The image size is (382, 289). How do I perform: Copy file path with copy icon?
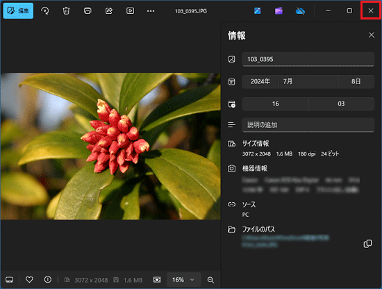[x=367, y=243]
